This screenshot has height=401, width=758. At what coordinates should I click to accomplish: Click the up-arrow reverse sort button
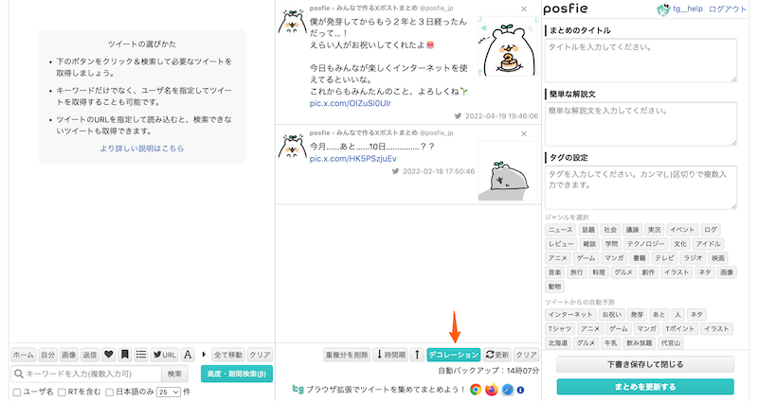point(417,355)
